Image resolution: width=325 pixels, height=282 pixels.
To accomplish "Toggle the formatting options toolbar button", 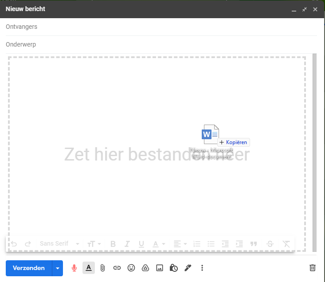I will pyautogui.click(x=89, y=268).
